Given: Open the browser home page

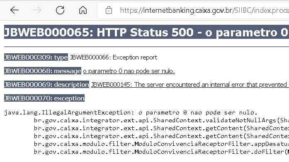Looking at the screenshot, I should coord(83,10).
